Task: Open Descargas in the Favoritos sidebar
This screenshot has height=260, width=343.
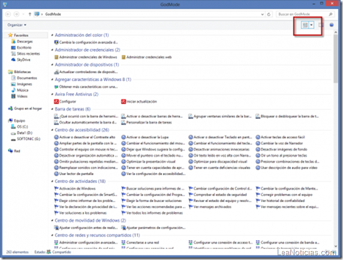Action: [x=22, y=41]
